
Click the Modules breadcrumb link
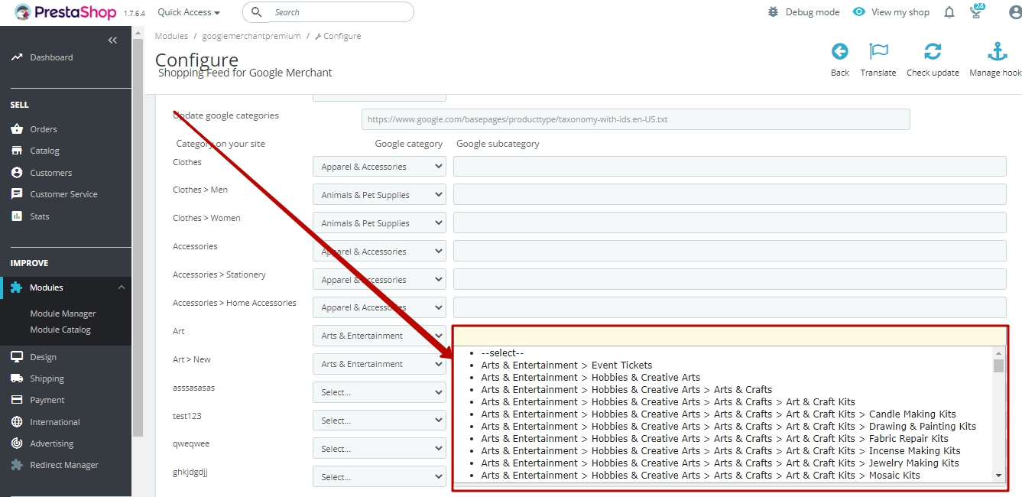pyautogui.click(x=171, y=36)
